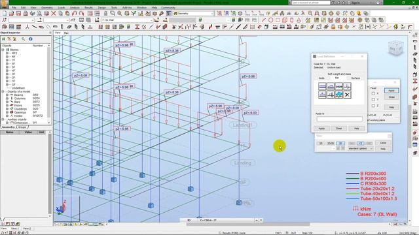This screenshot has height=235, width=419.
Task: Create a new project with the blank page icon
Action: [x=5, y=13]
